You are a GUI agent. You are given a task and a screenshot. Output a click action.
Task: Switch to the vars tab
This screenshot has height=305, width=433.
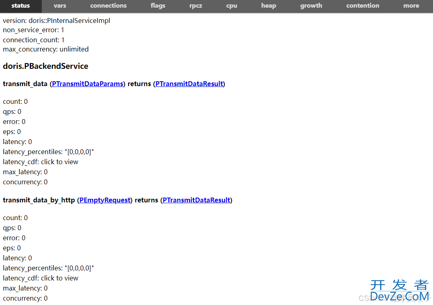tap(60, 6)
